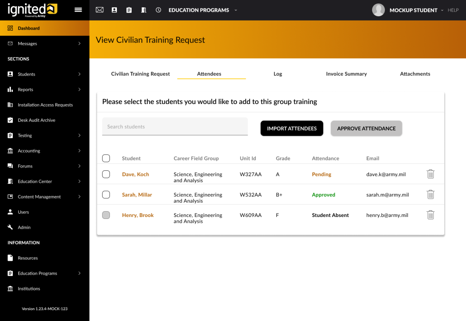
Task: Focus the Search students field
Action: point(175,127)
